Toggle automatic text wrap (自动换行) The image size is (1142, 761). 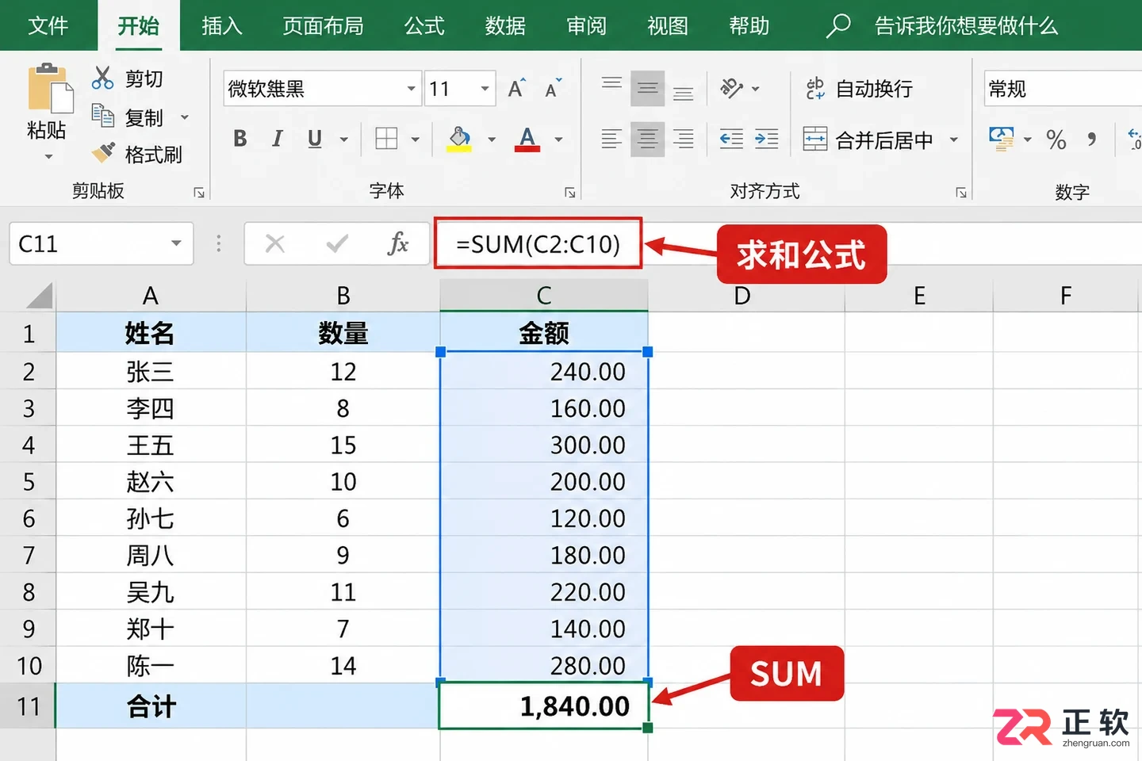(859, 88)
